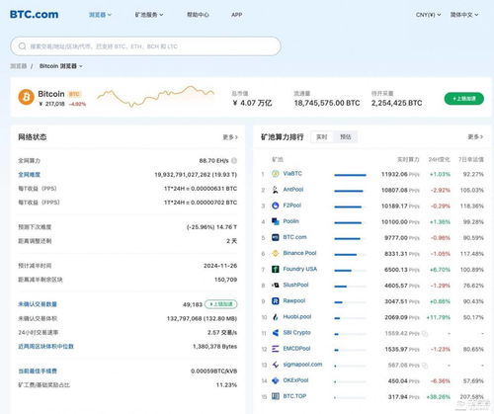Click blue link label beside 0.00059BTC/kVB
The width and height of the screenshot is (494, 414).
[x=38, y=372]
